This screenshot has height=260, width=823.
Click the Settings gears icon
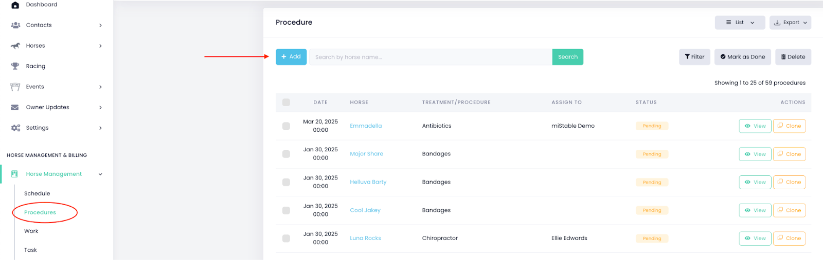tap(15, 128)
